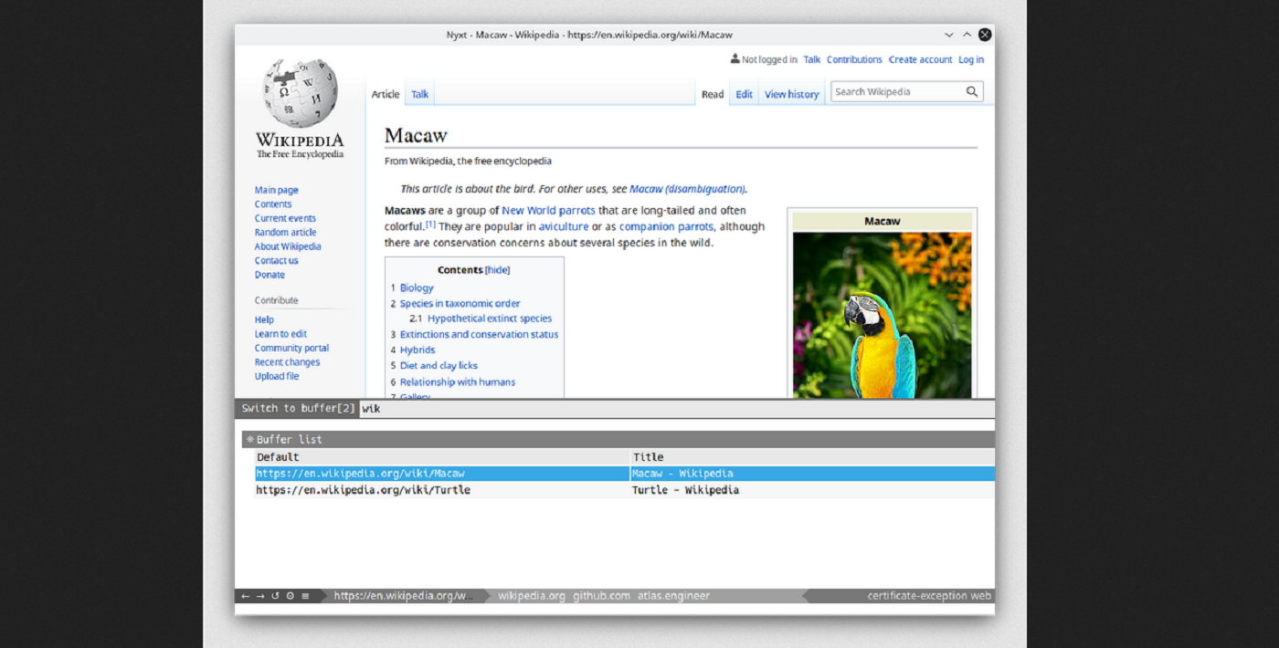The height and width of the screenshot is (648, 1279).
Task: Select the Turtle - Wikipedia buffer row
Action: [624, 490]
